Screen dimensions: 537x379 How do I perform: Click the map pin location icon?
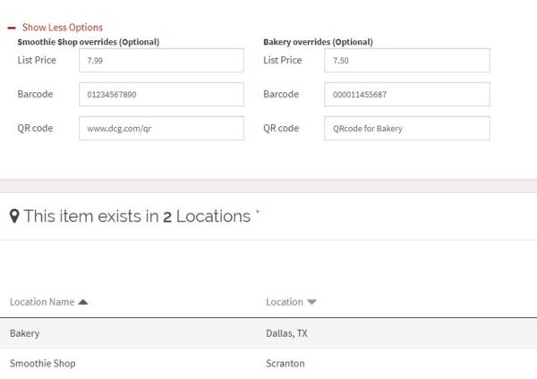click(x=14, y=216)
